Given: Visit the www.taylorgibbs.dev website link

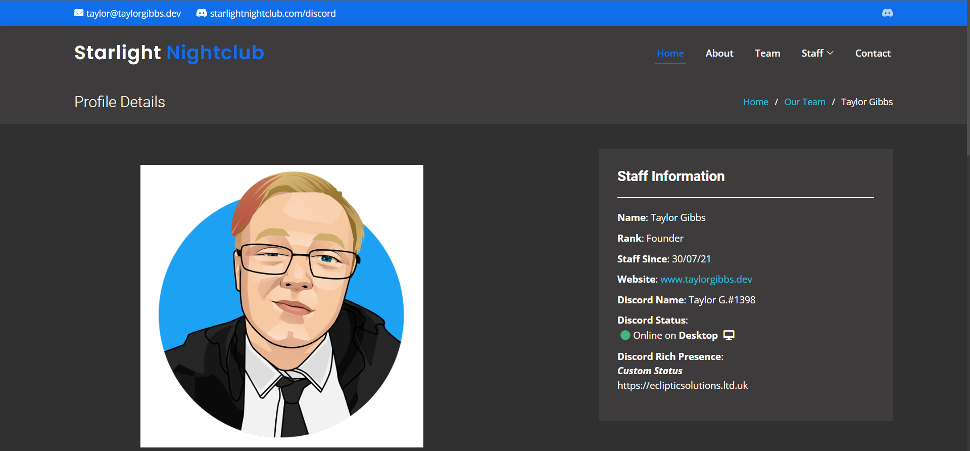Looking at the screenshot, I should [x=706, y=279].
